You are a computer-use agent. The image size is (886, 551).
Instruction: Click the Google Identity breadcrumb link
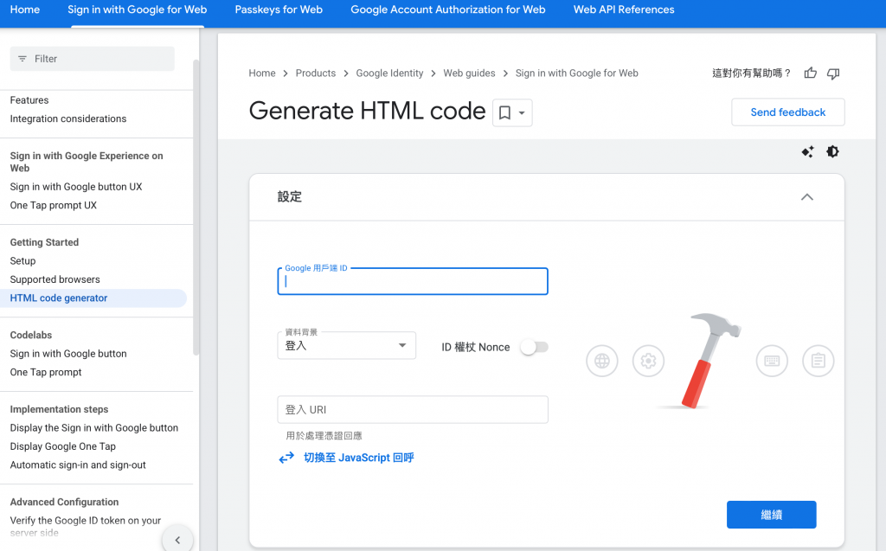[x=389, y=73]
